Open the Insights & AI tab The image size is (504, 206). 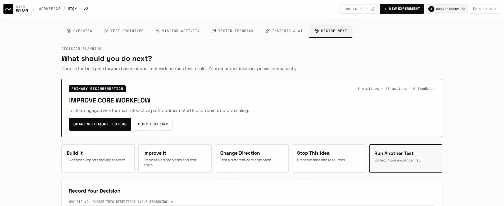coord(284,31)
